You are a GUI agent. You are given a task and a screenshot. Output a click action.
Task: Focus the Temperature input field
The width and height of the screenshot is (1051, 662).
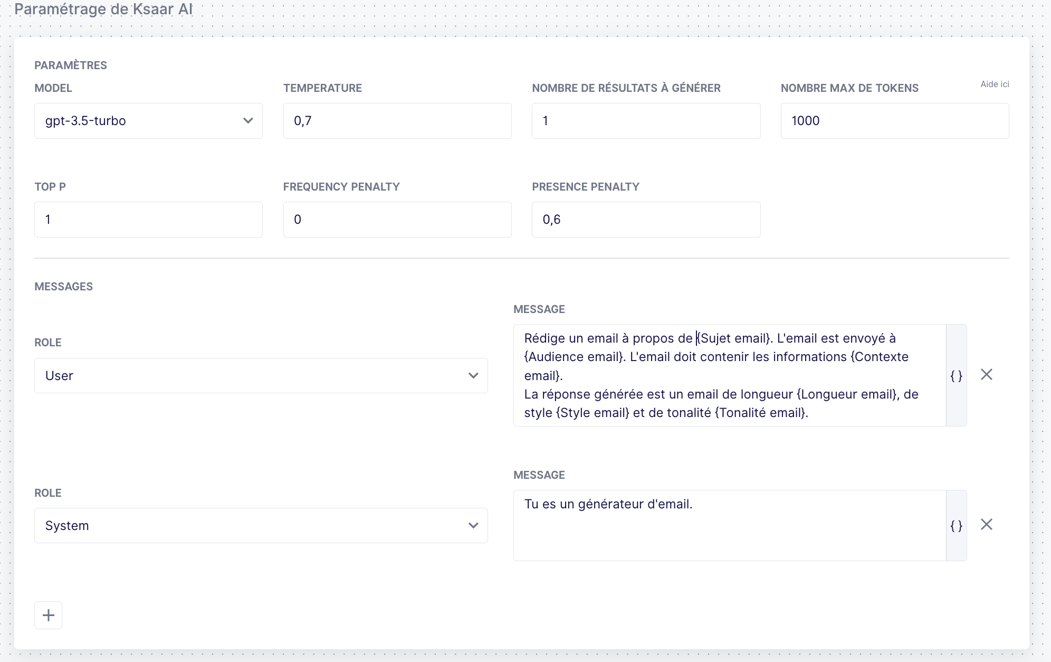point(397,121)
